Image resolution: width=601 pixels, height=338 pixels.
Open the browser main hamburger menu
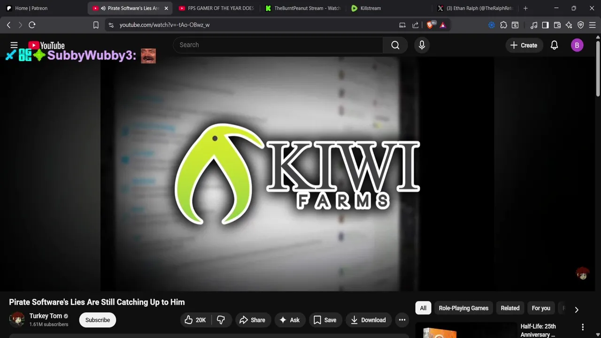point(592,25)
